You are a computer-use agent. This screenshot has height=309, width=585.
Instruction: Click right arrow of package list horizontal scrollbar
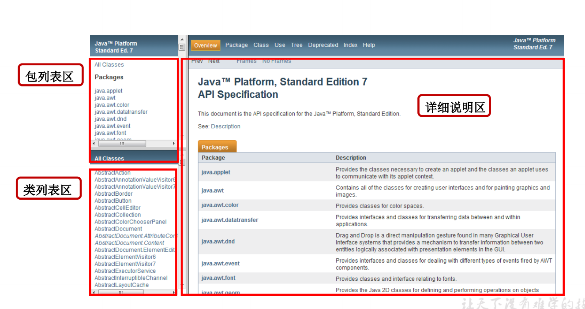pyautogui.click(x=174, y=144)
